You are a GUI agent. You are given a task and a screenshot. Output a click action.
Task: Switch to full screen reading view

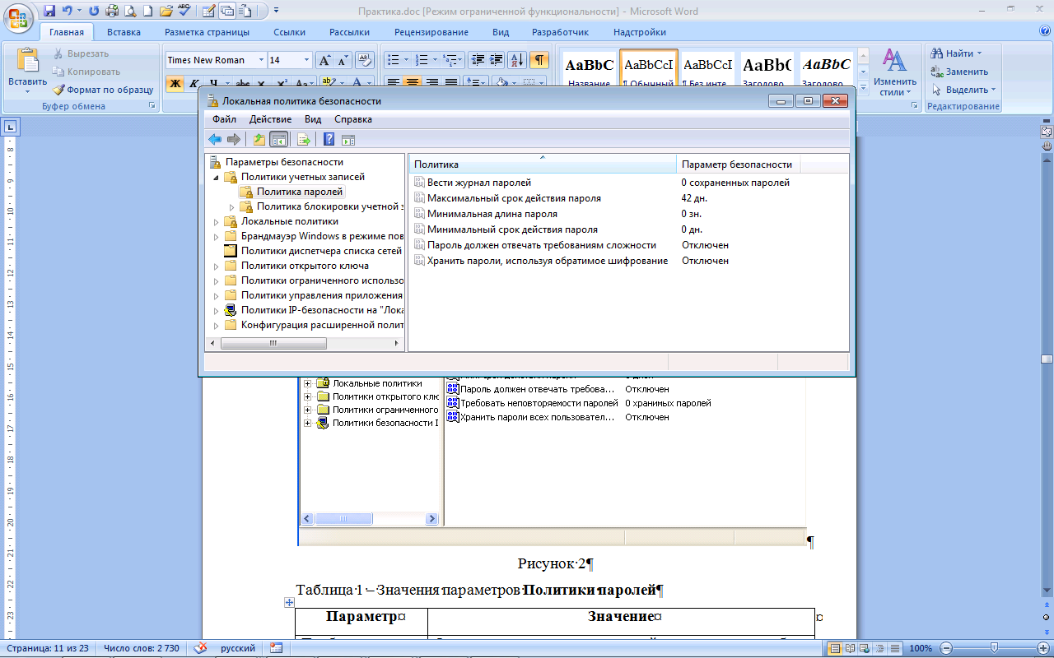(x=851, y=648)
